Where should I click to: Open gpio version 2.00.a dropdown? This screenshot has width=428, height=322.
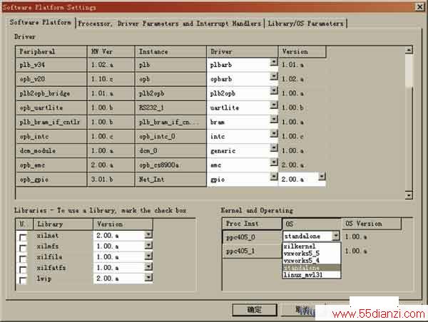pos(322,177)
